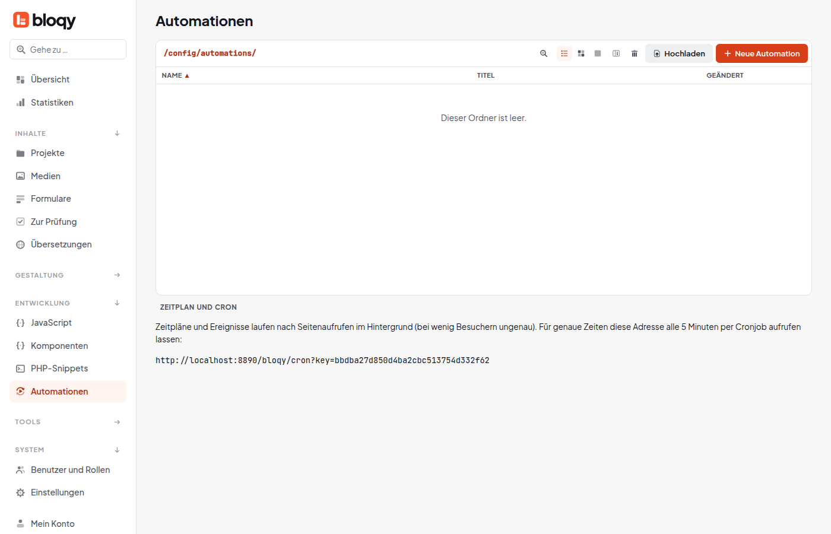Image resolution: width=831 pixels, height=534 pixels.
Task: Open Komponenten page
Action: point(68,346)
